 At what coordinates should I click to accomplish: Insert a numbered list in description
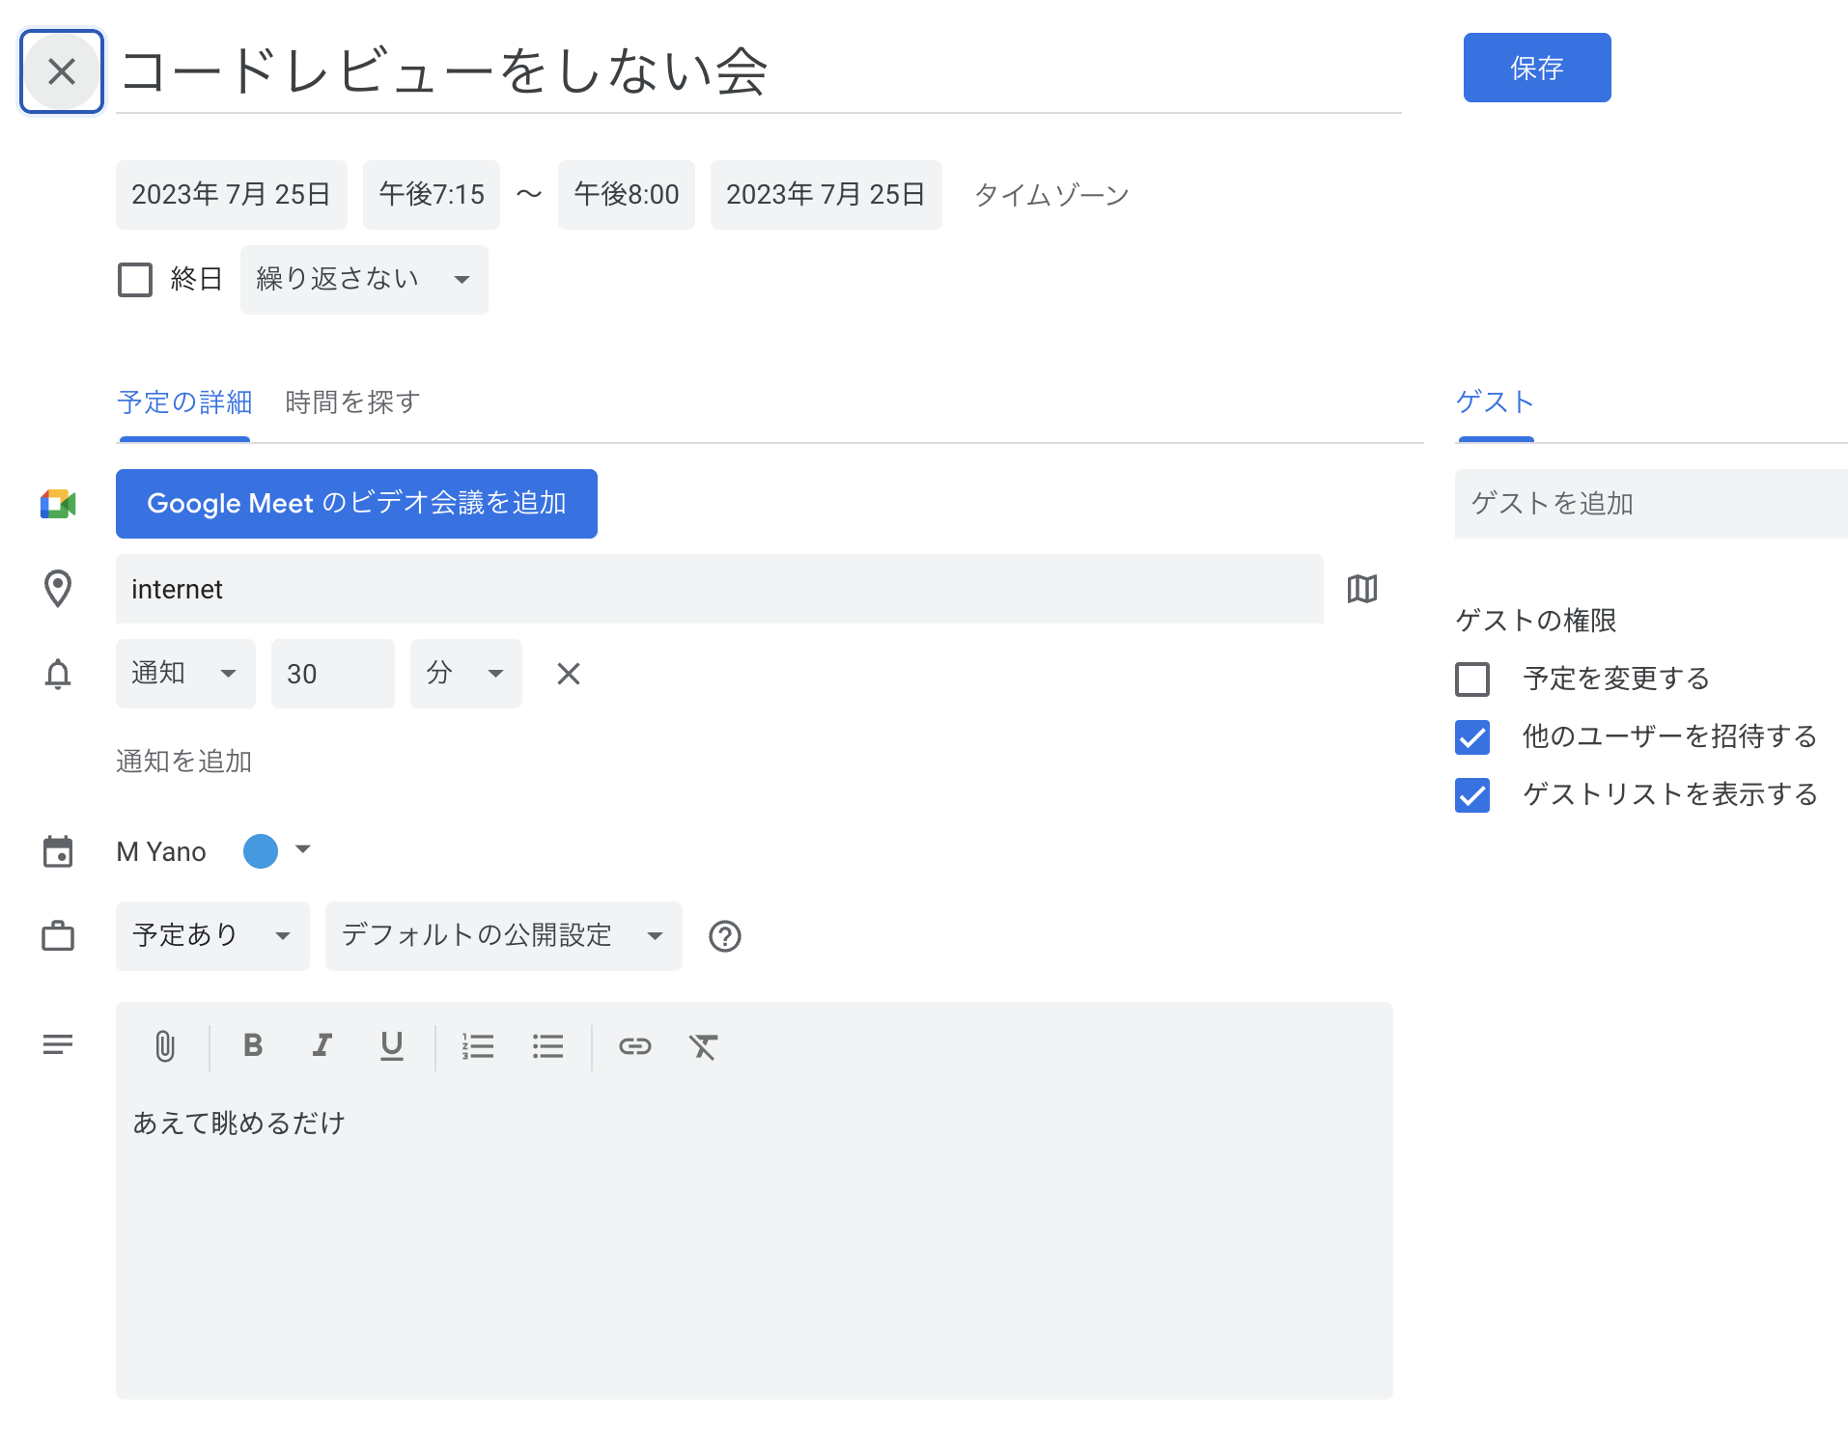coord(478,1046)
